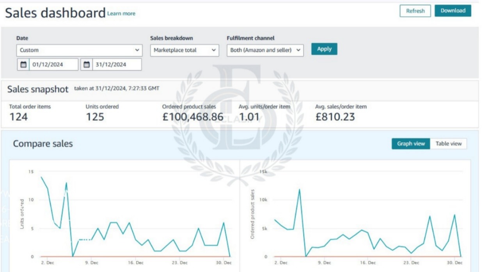
Task: Click the end date calendar icon
Action: (87, 65)
